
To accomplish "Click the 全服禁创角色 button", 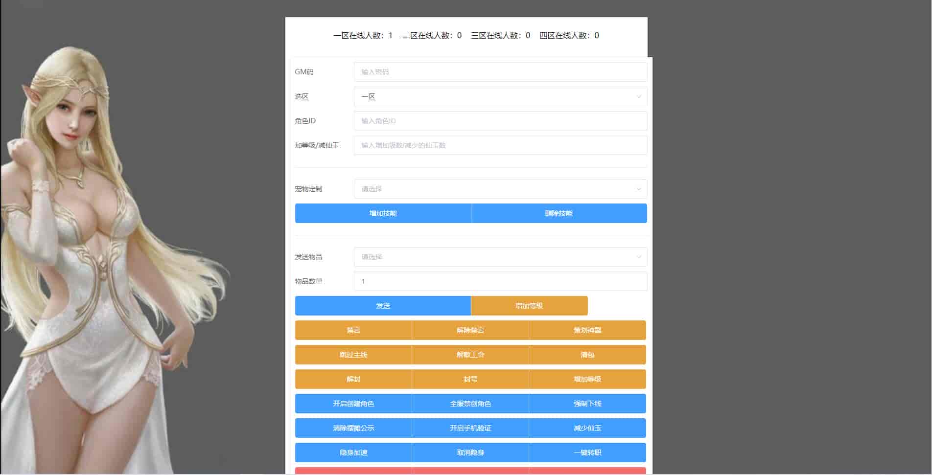I will pyautogui.click(x=470, y=404).
